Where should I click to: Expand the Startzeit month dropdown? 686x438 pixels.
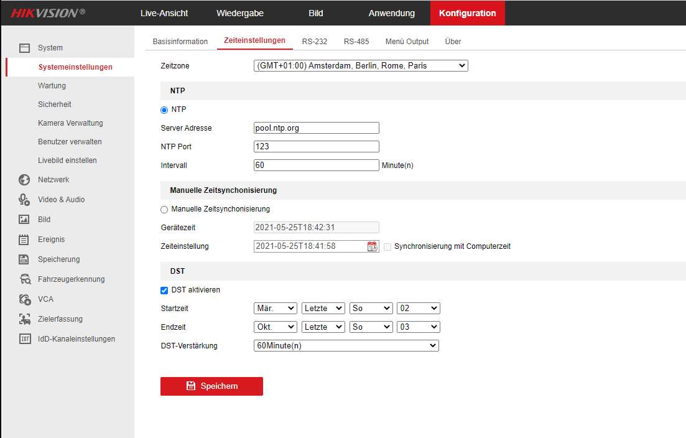click(276, 309)
